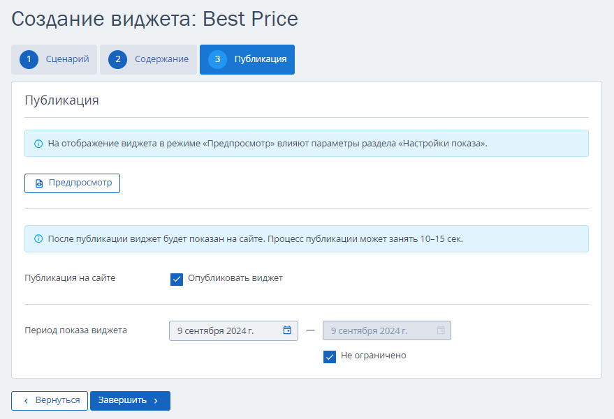
Task: Click the step 1 number circle
Action: point(29,59)
